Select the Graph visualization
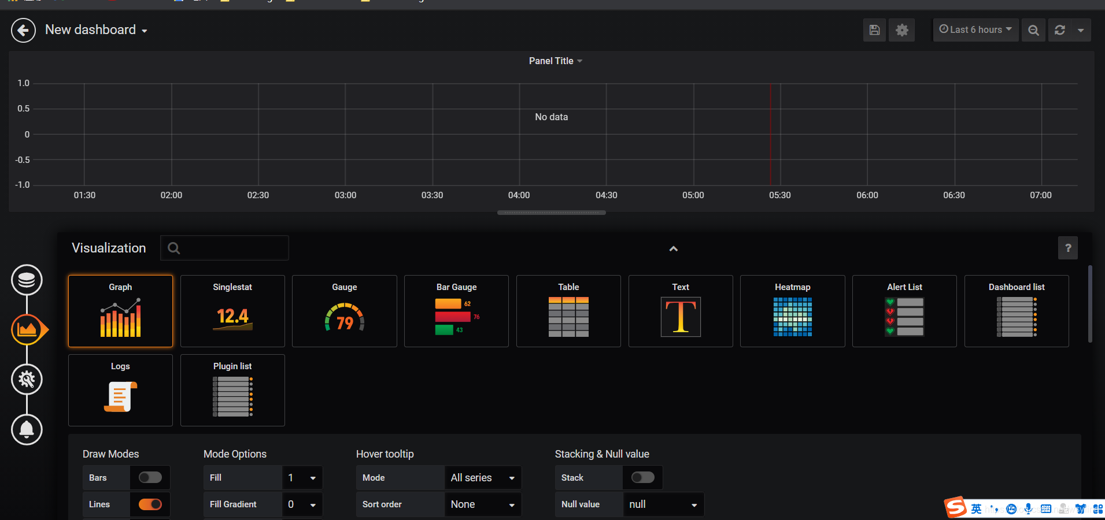This screenshot has width=1105, height=520. (x=120, y=311)
